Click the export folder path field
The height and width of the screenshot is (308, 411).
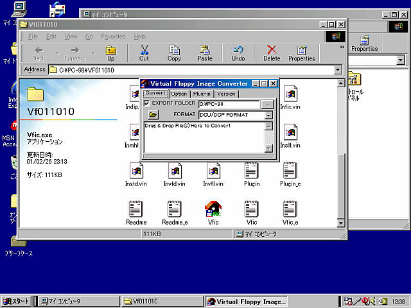point(229,104)
